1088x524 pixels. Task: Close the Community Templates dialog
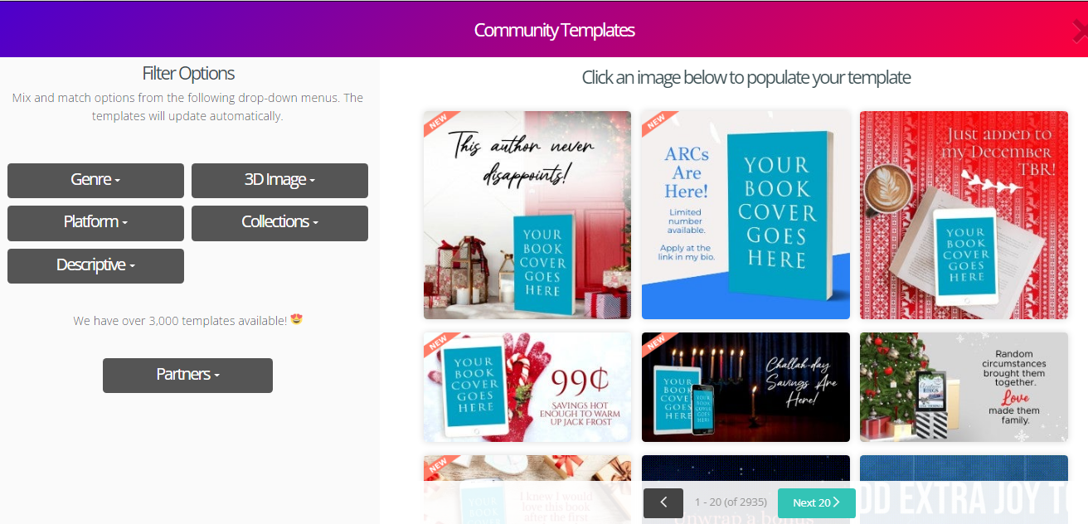click(1080, 31)
